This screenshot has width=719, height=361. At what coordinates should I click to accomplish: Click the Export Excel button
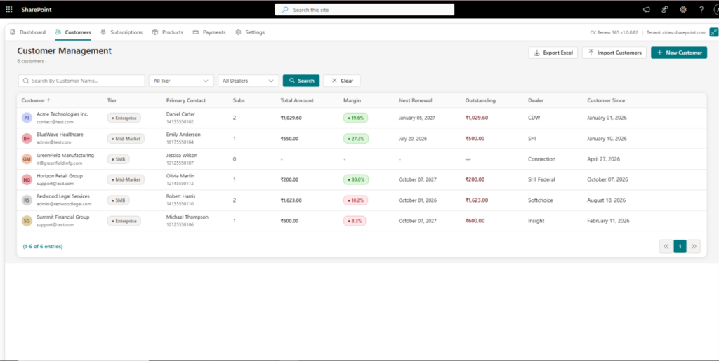553,53
